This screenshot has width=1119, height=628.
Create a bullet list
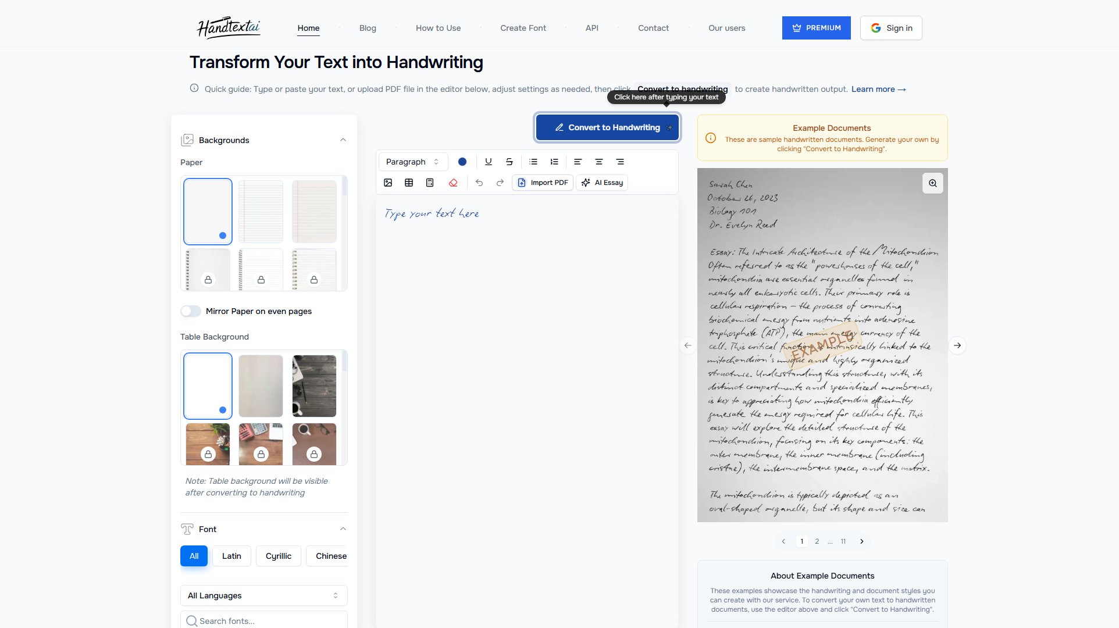click(533, 162)
